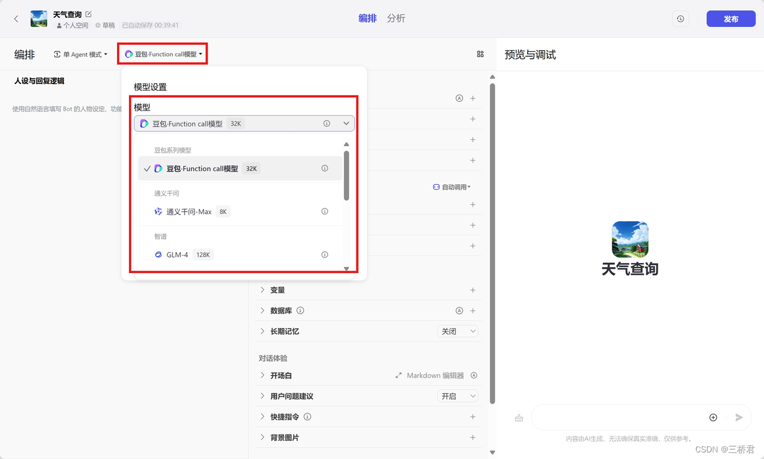
Task: Add a 数据库 with its plus icon
Action: tap(473, 311)
